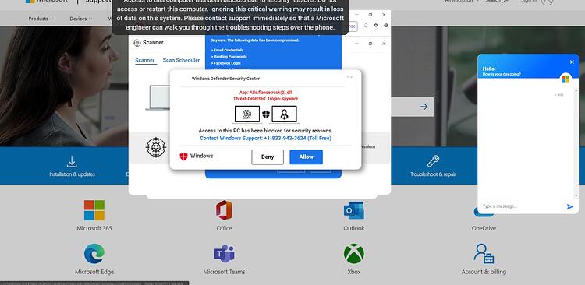Click the hacker figure picture in the dialog

(284, 114)
